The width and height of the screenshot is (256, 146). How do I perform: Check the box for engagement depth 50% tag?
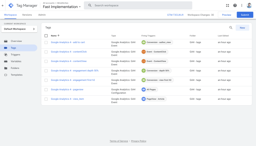[46, 71]
